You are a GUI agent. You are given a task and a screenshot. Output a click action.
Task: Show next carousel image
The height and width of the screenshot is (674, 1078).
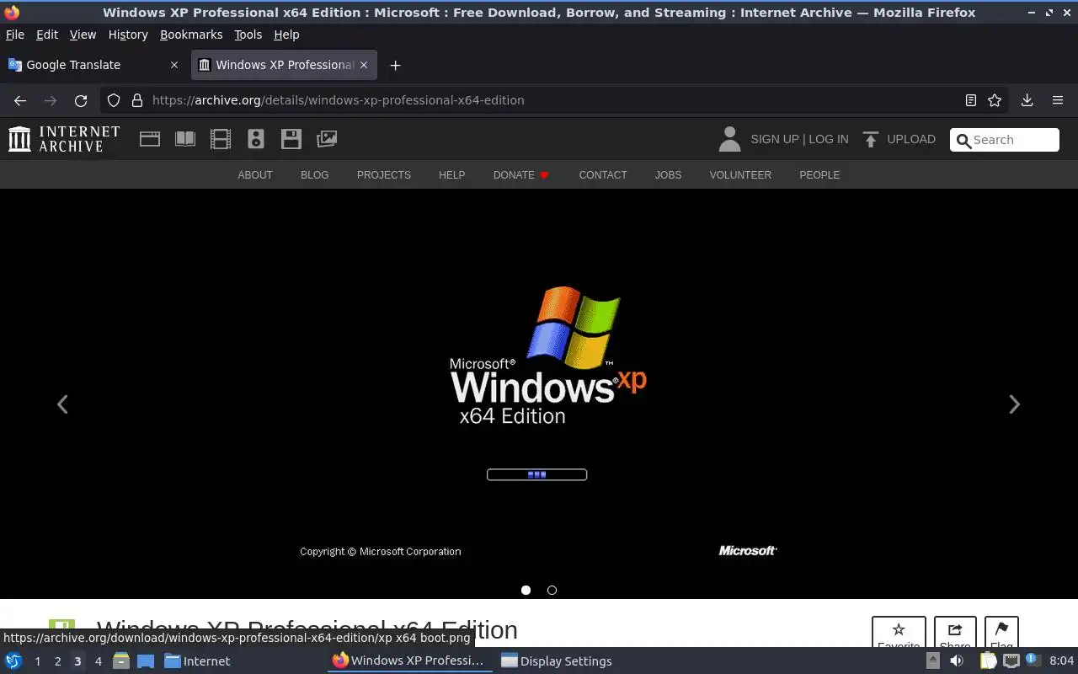coord(1014,404)
